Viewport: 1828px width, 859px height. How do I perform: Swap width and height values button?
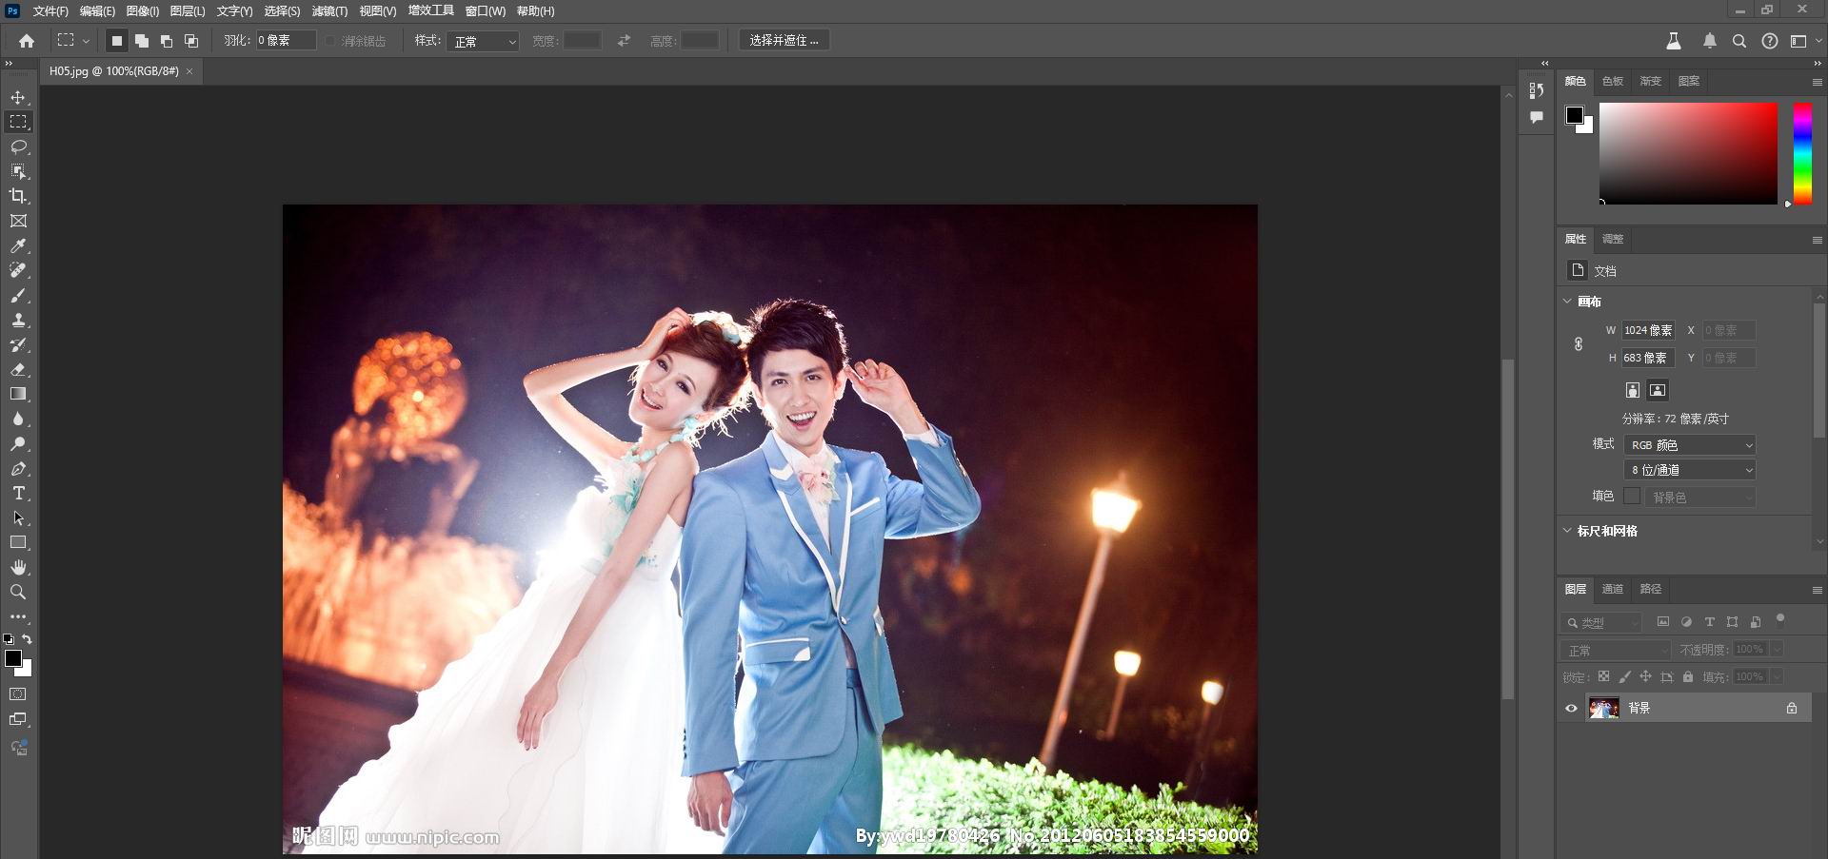(x=624, y=41)
